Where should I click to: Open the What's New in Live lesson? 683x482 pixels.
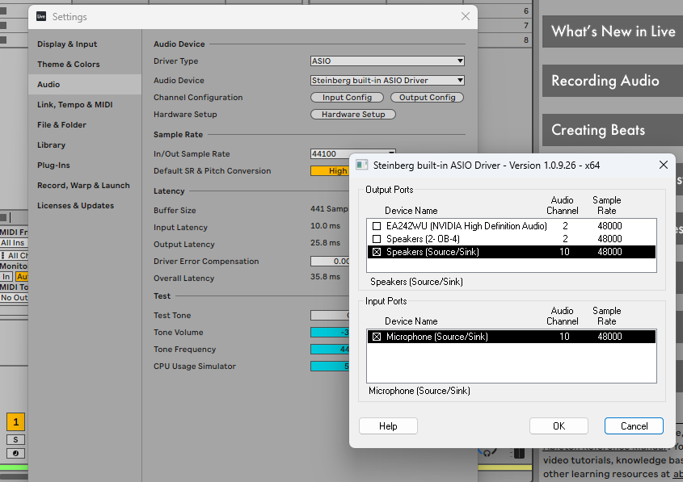[613, 31]
